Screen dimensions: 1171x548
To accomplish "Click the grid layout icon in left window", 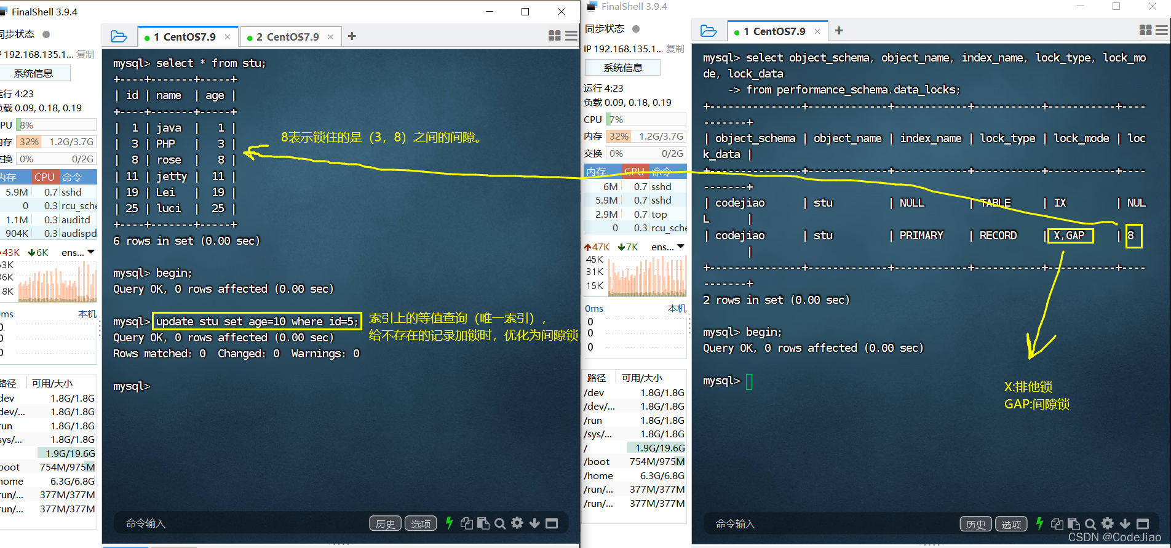I will click(555, 36).
